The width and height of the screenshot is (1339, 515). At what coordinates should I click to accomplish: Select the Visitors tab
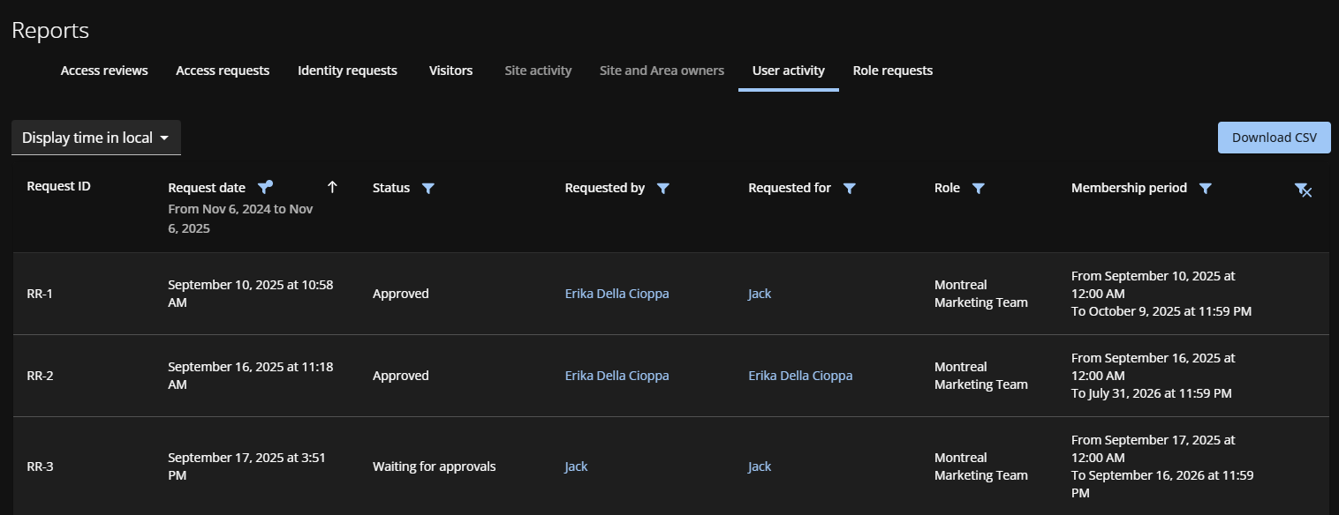tap(450, 71)
